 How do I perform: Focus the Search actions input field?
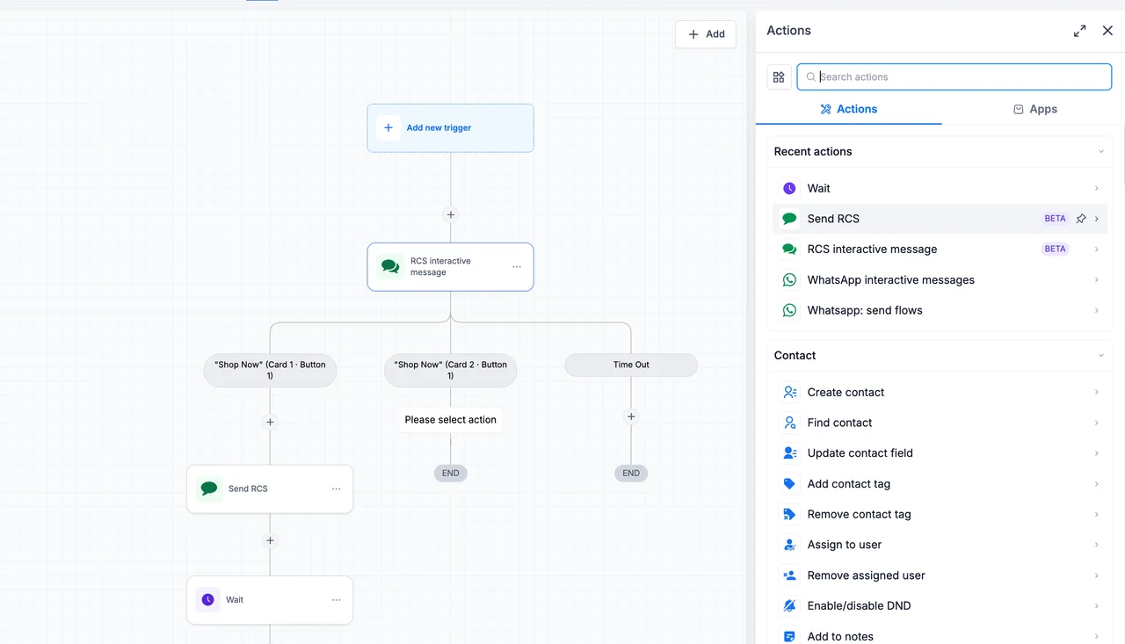tap(954, 77)
